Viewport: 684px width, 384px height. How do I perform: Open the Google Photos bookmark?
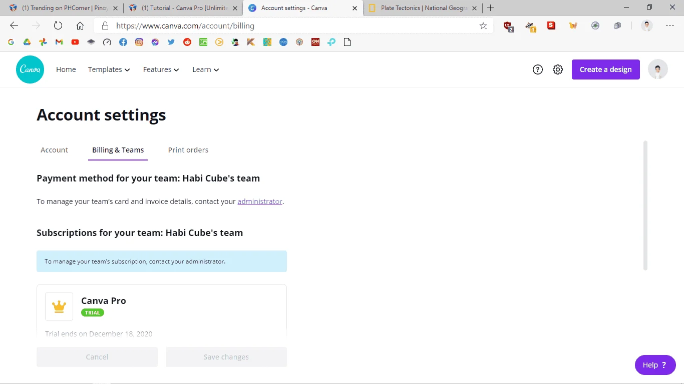coord(43,42)
